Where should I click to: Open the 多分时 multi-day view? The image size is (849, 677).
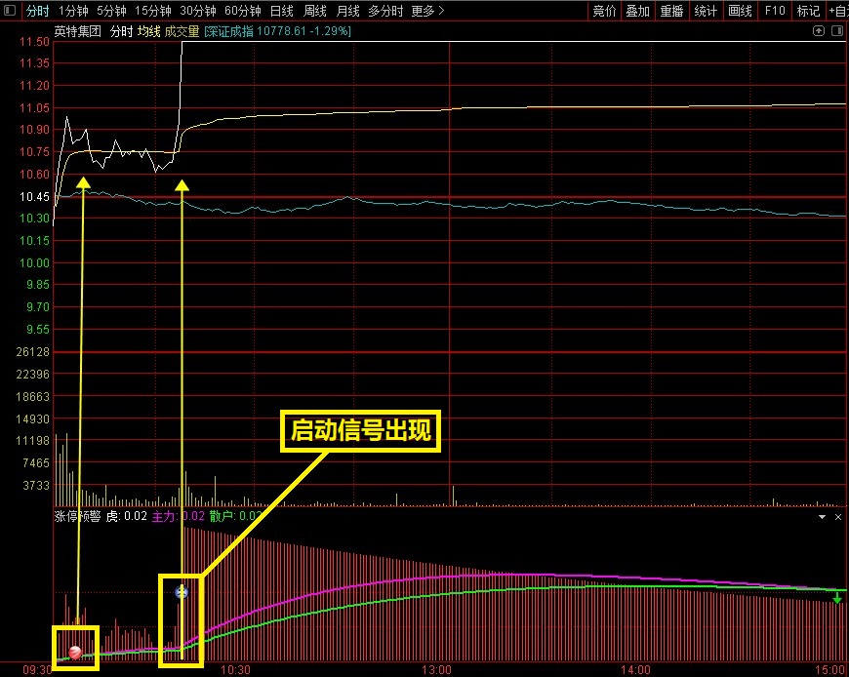385,11
